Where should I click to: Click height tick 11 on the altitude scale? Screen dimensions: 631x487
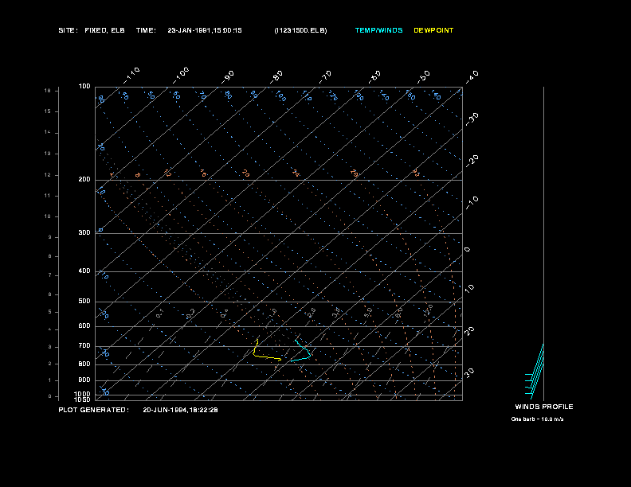coord(48,196)
